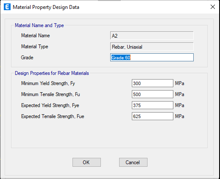Click the Material Name field showing A2

152,36
